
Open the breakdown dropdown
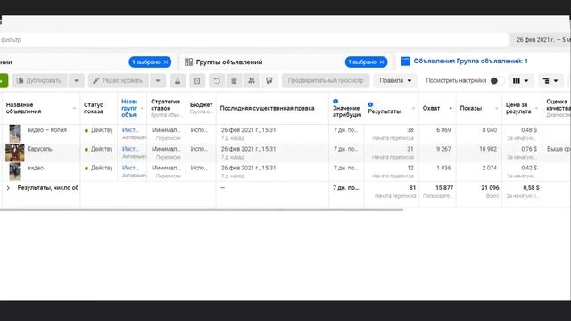click(550, 81)
